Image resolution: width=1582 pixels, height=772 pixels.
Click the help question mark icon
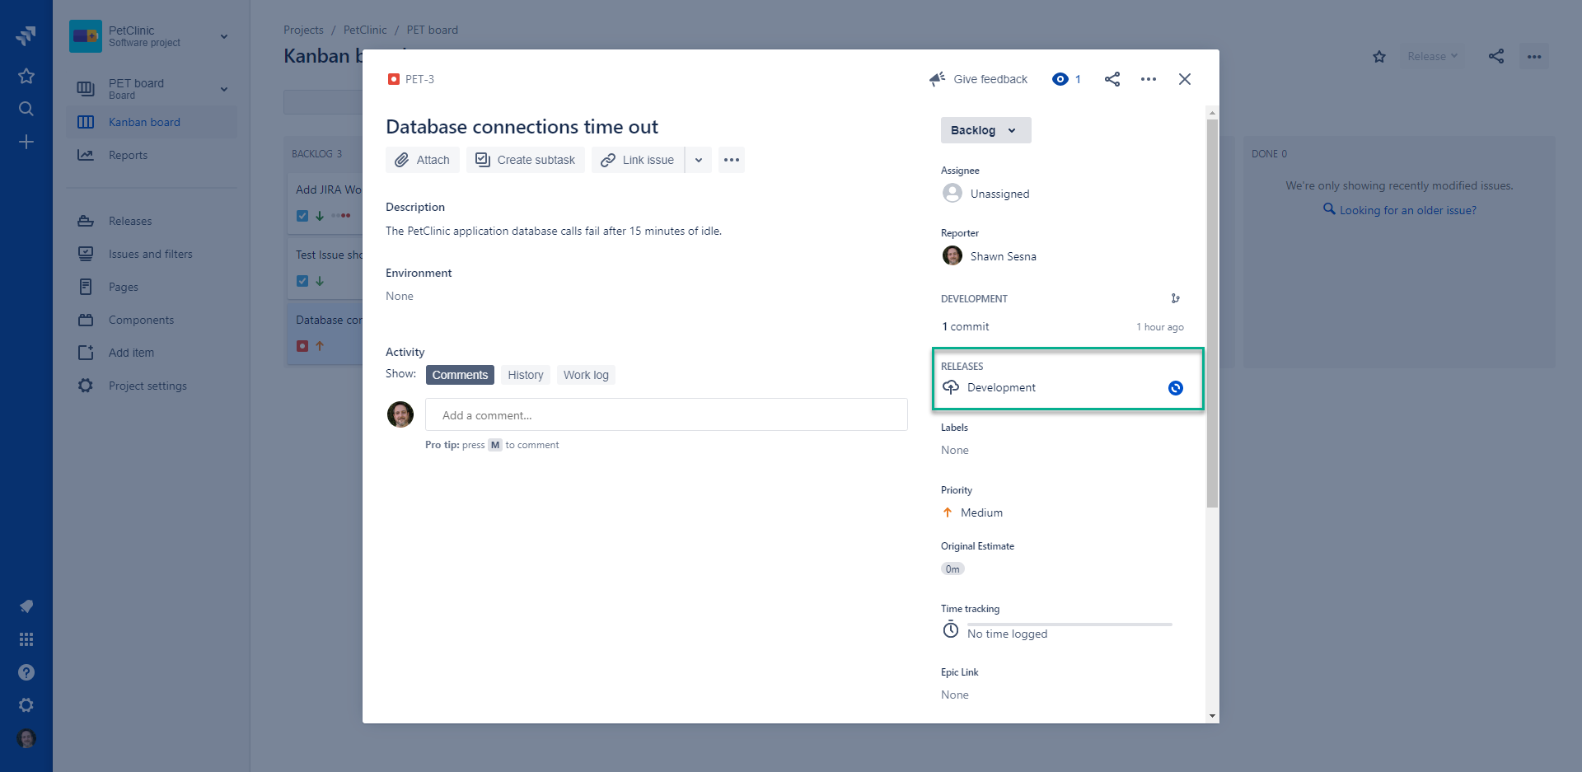point(26,672)
